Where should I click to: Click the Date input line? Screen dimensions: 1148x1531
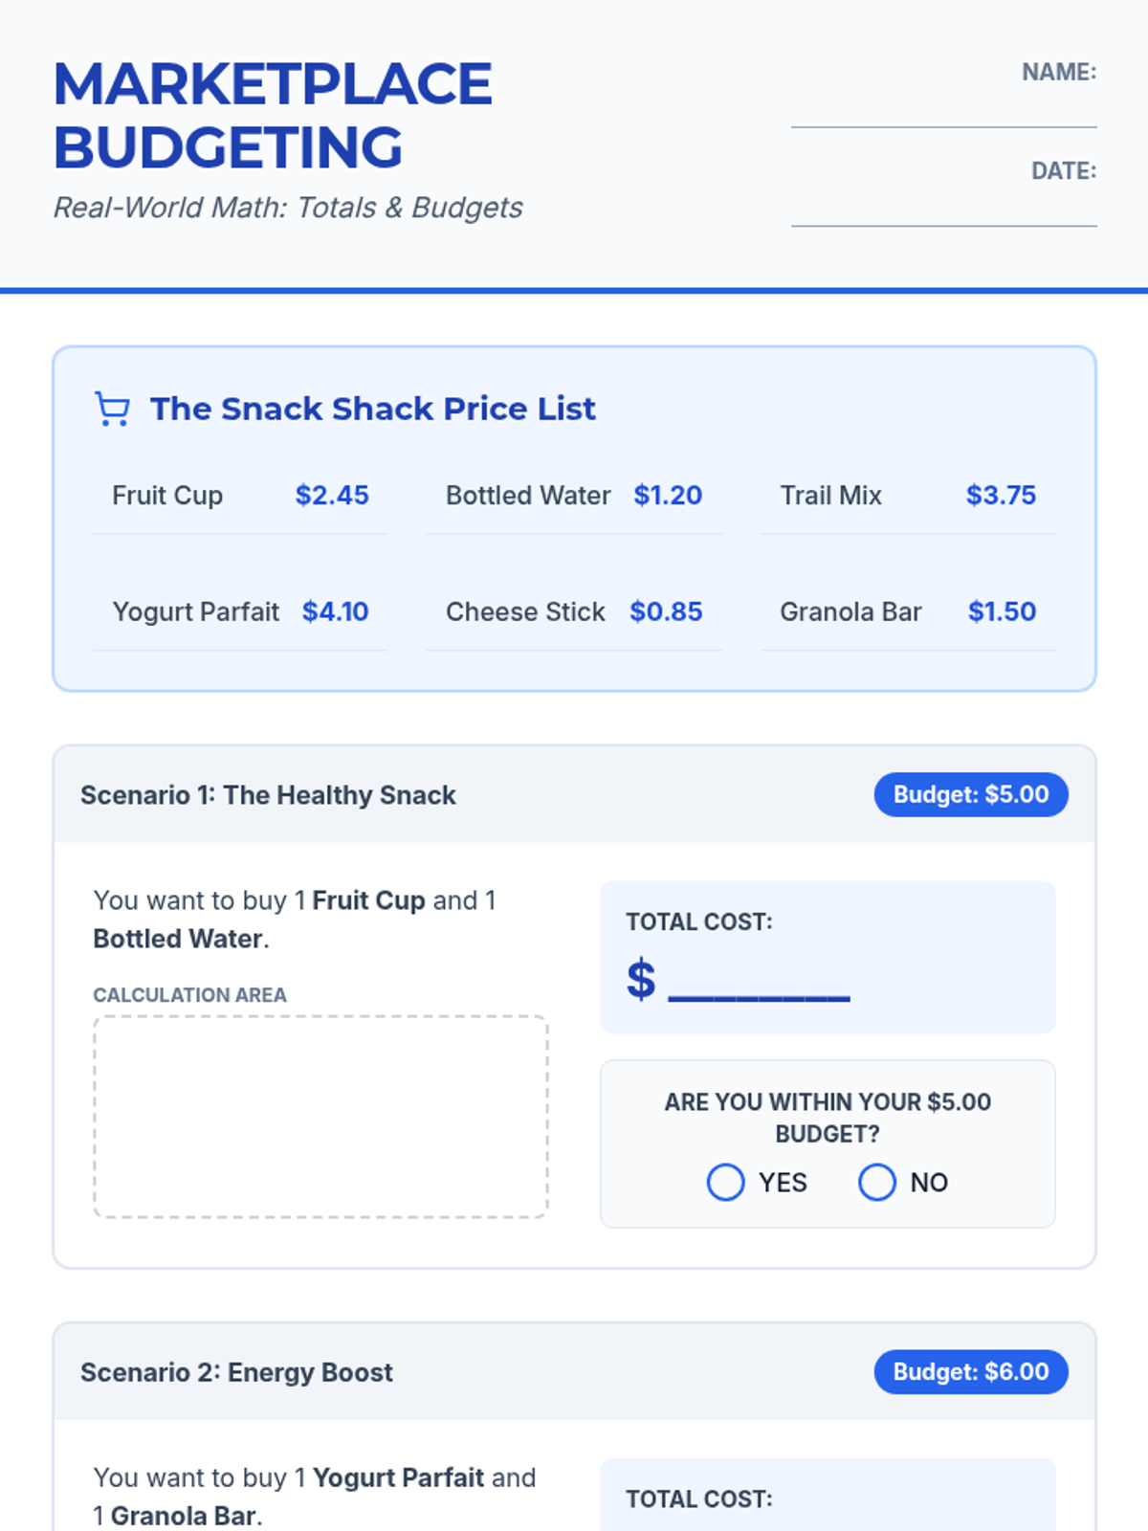[x=943, y=212]
